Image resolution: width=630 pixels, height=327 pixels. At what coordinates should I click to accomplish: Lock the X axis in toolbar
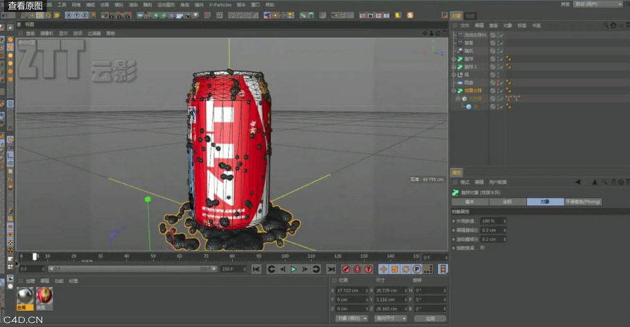[69, 15]
